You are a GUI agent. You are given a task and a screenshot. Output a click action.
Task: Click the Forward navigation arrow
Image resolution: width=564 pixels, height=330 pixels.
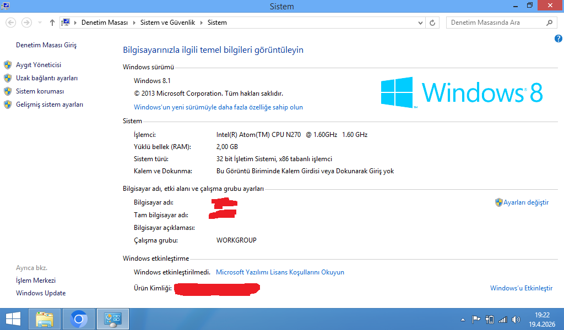point(26,23)
